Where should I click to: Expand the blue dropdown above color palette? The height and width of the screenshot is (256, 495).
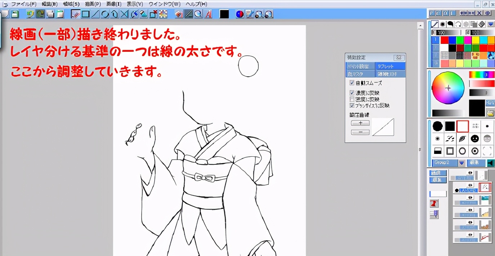490,24
